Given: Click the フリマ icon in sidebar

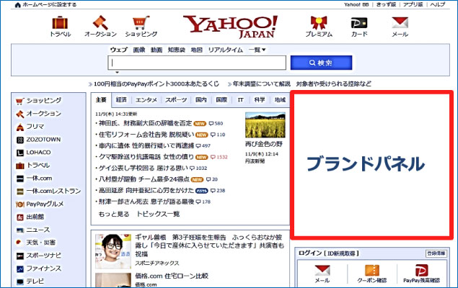Looking at the screenshot, I should [x=20, y=127].
